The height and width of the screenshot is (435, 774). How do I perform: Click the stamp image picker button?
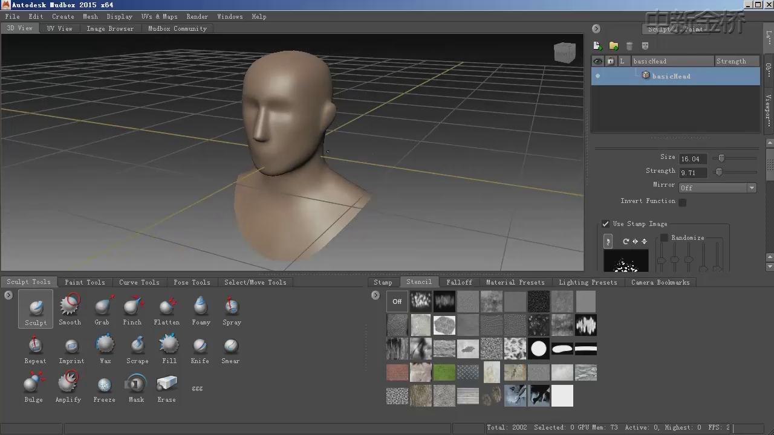(608, 242)
